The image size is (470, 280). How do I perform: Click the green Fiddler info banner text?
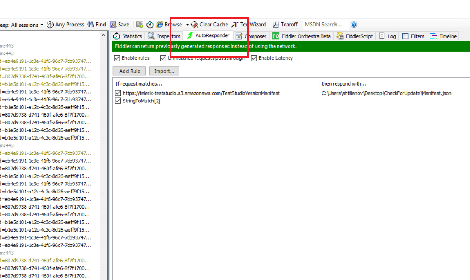coord(206,46)
